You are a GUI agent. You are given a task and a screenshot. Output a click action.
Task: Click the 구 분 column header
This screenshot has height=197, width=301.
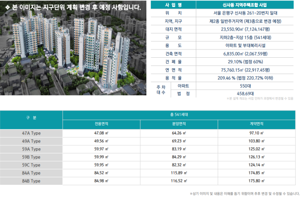click(31, 120)
